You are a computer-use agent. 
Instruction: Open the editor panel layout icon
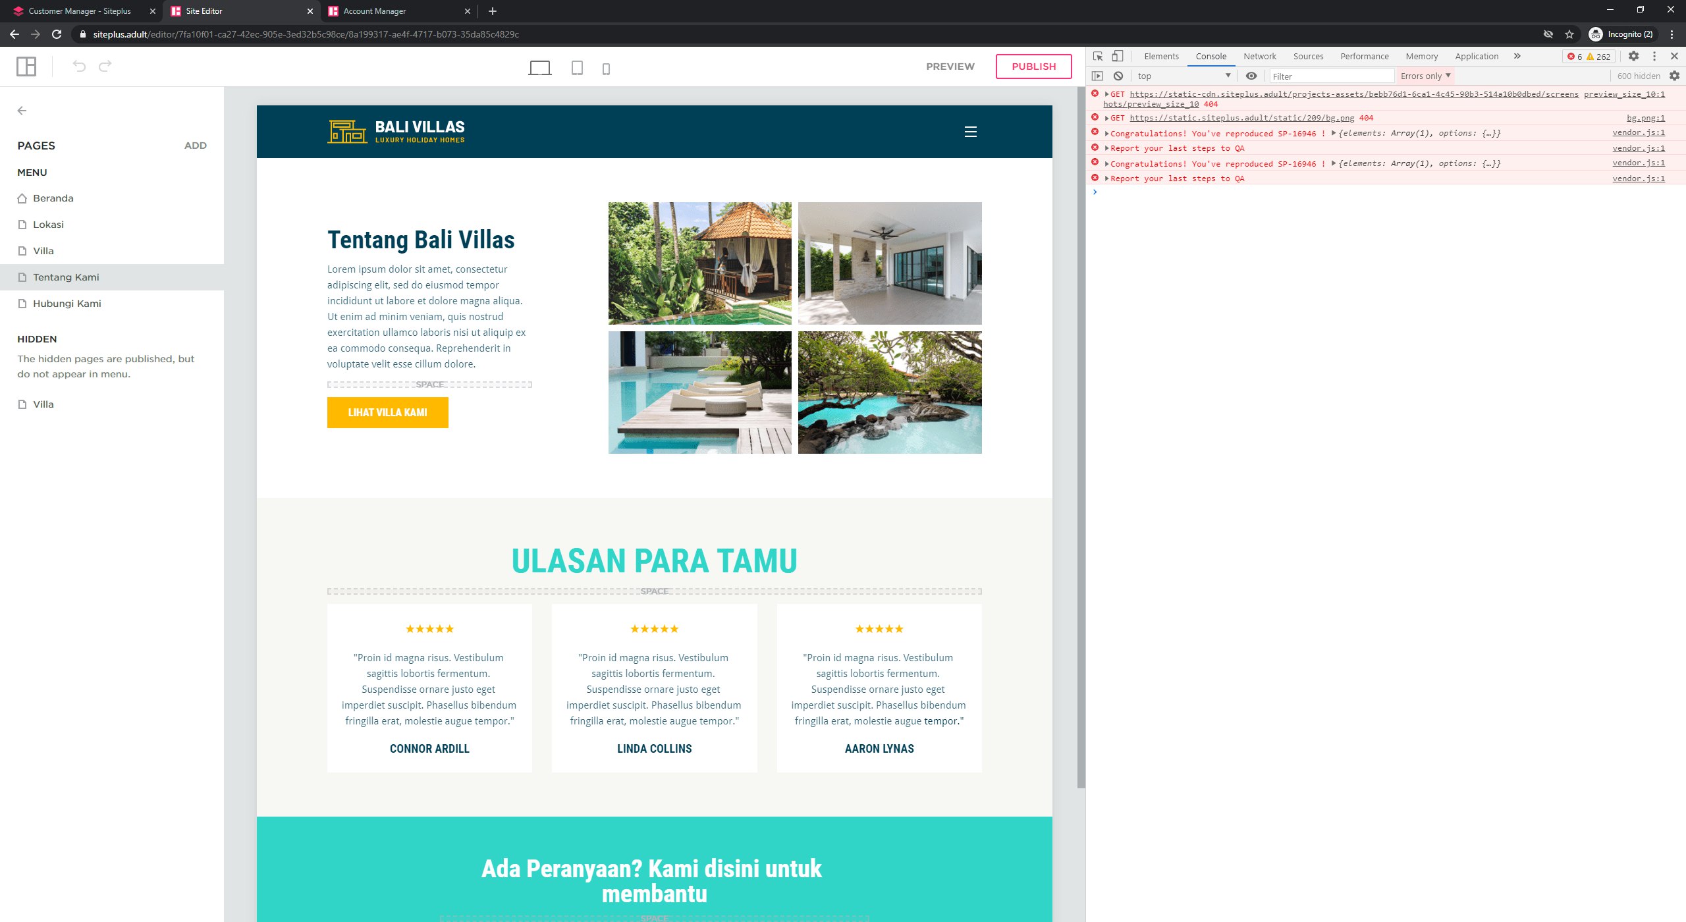pyautogui.click(x=26, y=67)
